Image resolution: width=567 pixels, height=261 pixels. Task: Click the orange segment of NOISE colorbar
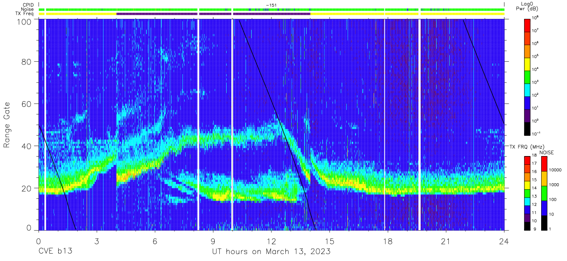coord(545,178)
